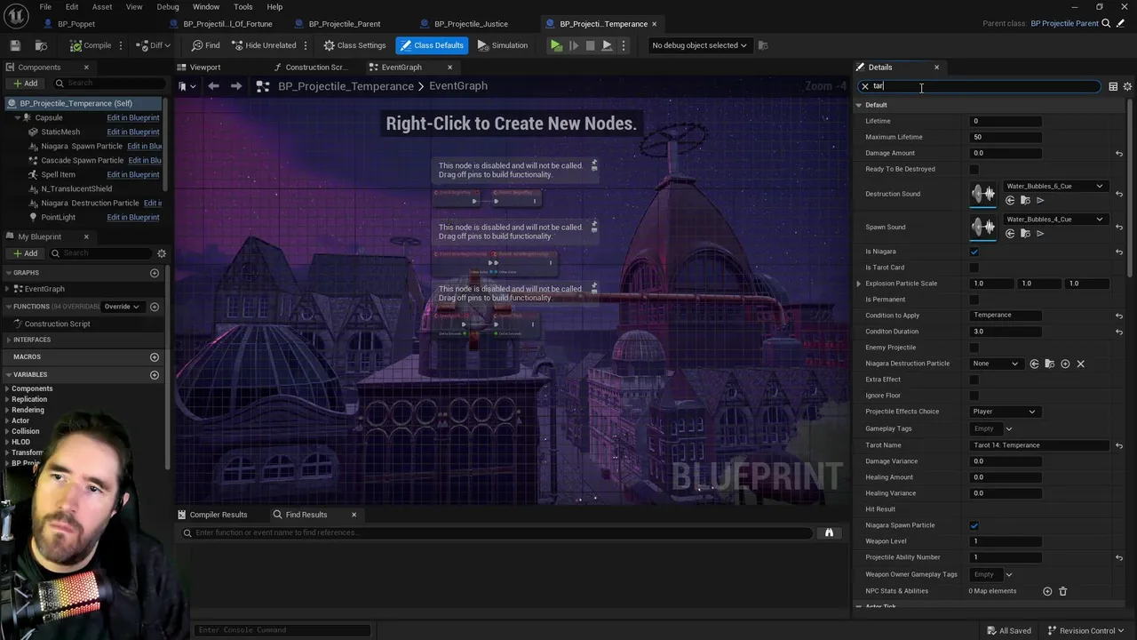Click the Compile button
Viewport: 1137px width, 640px height.
point(91,45)
